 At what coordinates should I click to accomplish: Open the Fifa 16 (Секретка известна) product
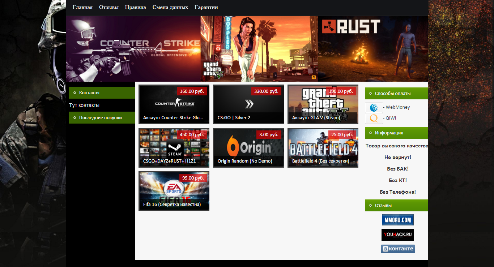(174, 191)
